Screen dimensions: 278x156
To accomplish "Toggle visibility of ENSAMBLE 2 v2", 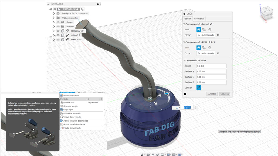I will click(x=55, y=9).
